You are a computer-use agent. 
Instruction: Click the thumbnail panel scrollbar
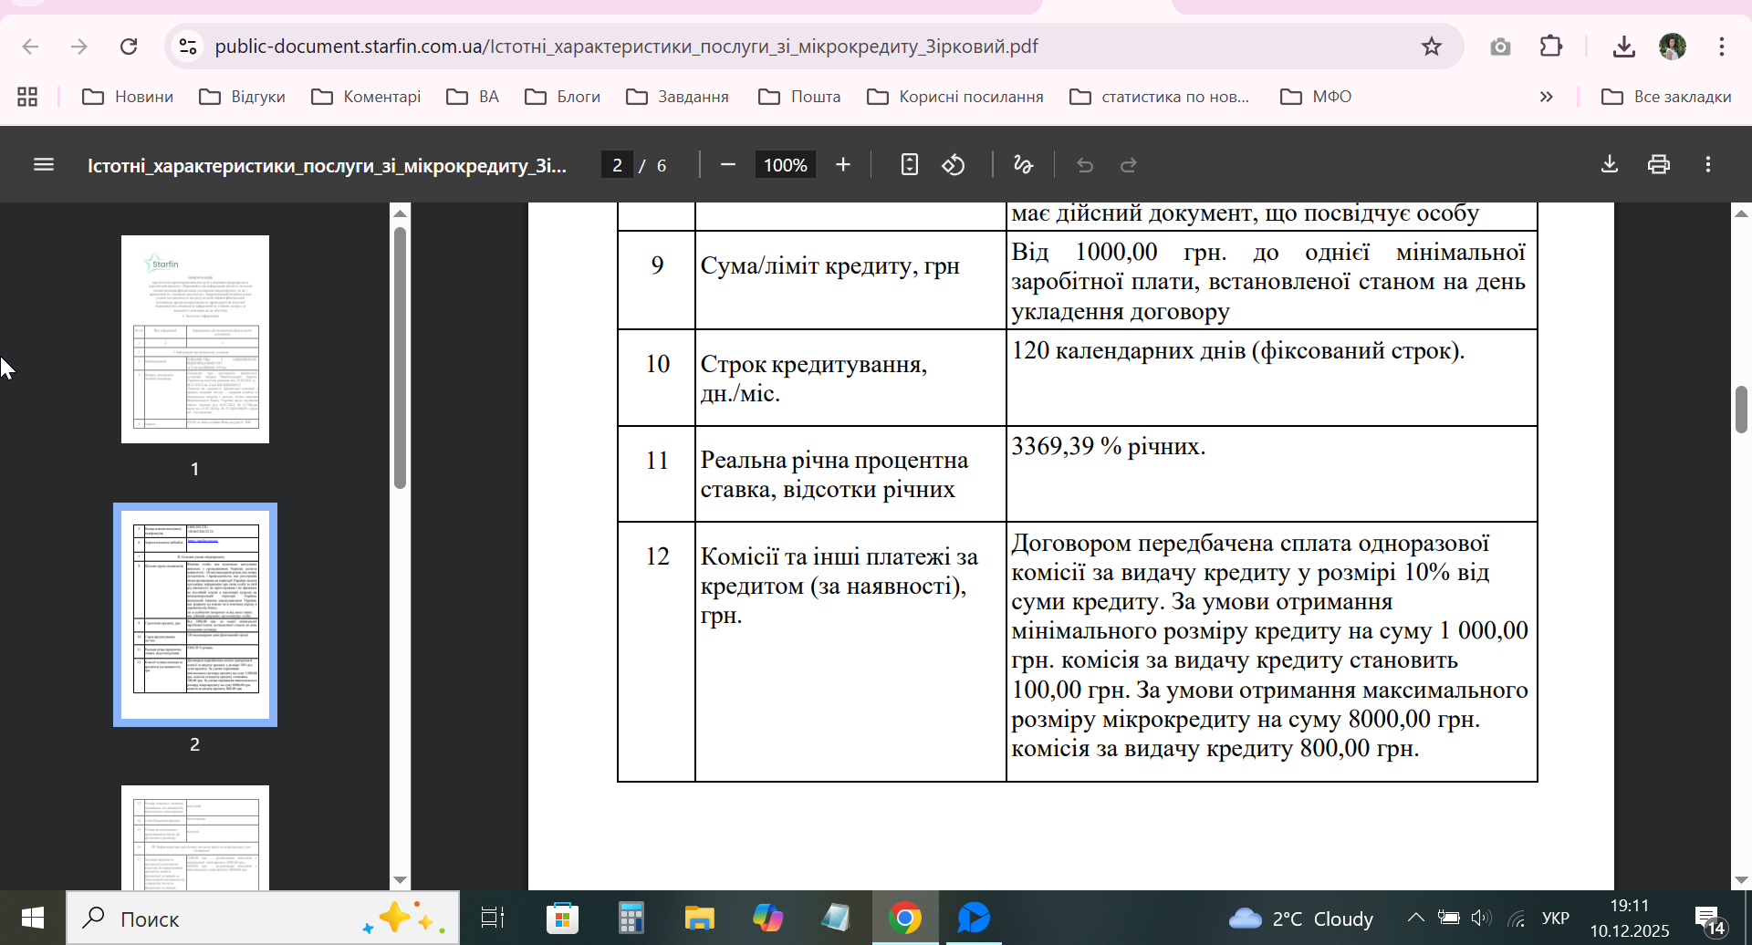(400, 358)
